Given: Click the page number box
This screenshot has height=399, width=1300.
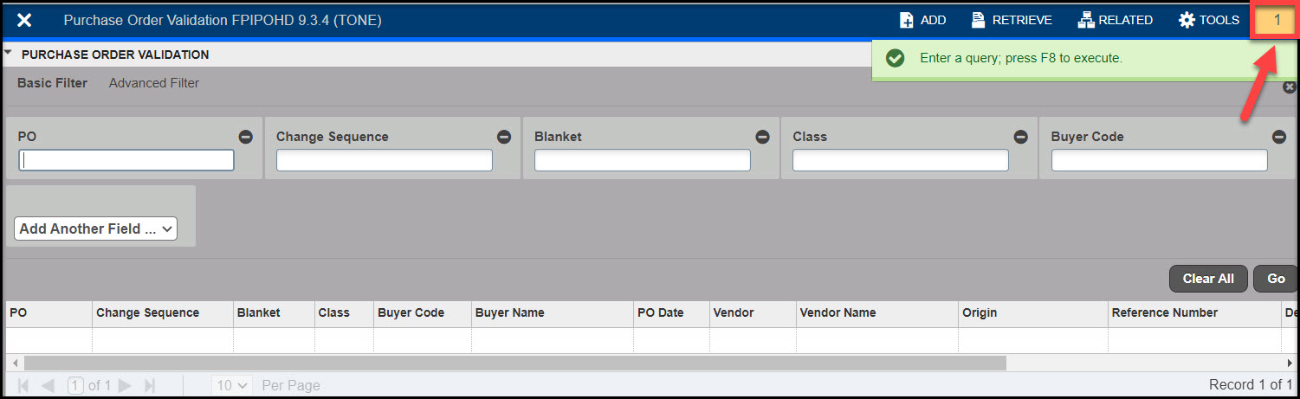Looking at the screenshot, I should [x=75, y=385].
